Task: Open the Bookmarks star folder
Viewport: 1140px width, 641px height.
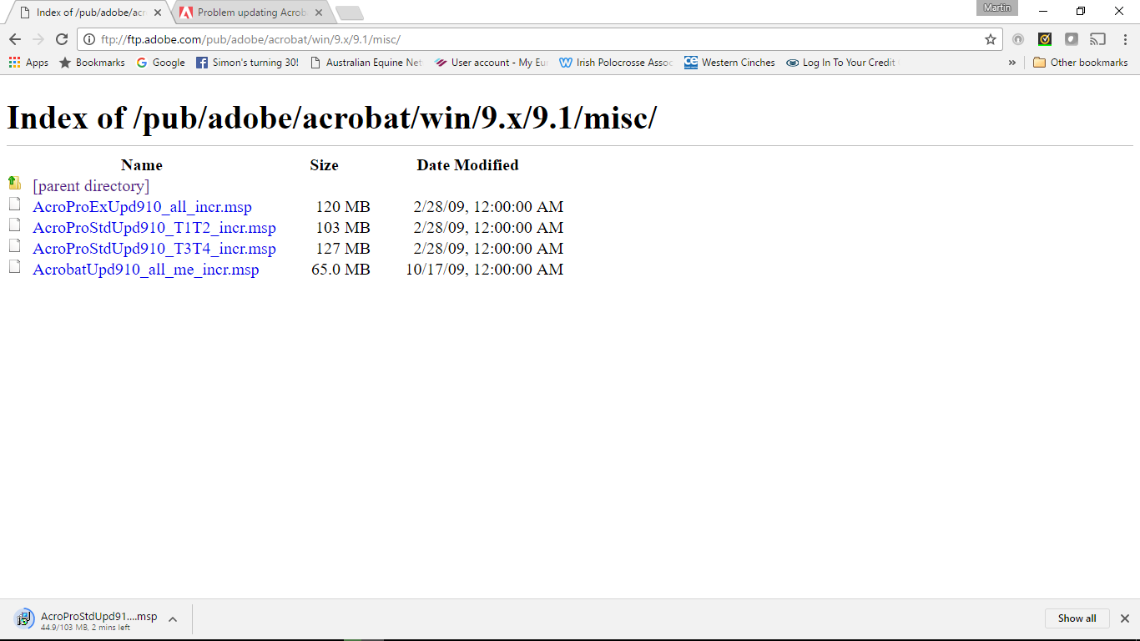Action: click(x=92, y=63)
